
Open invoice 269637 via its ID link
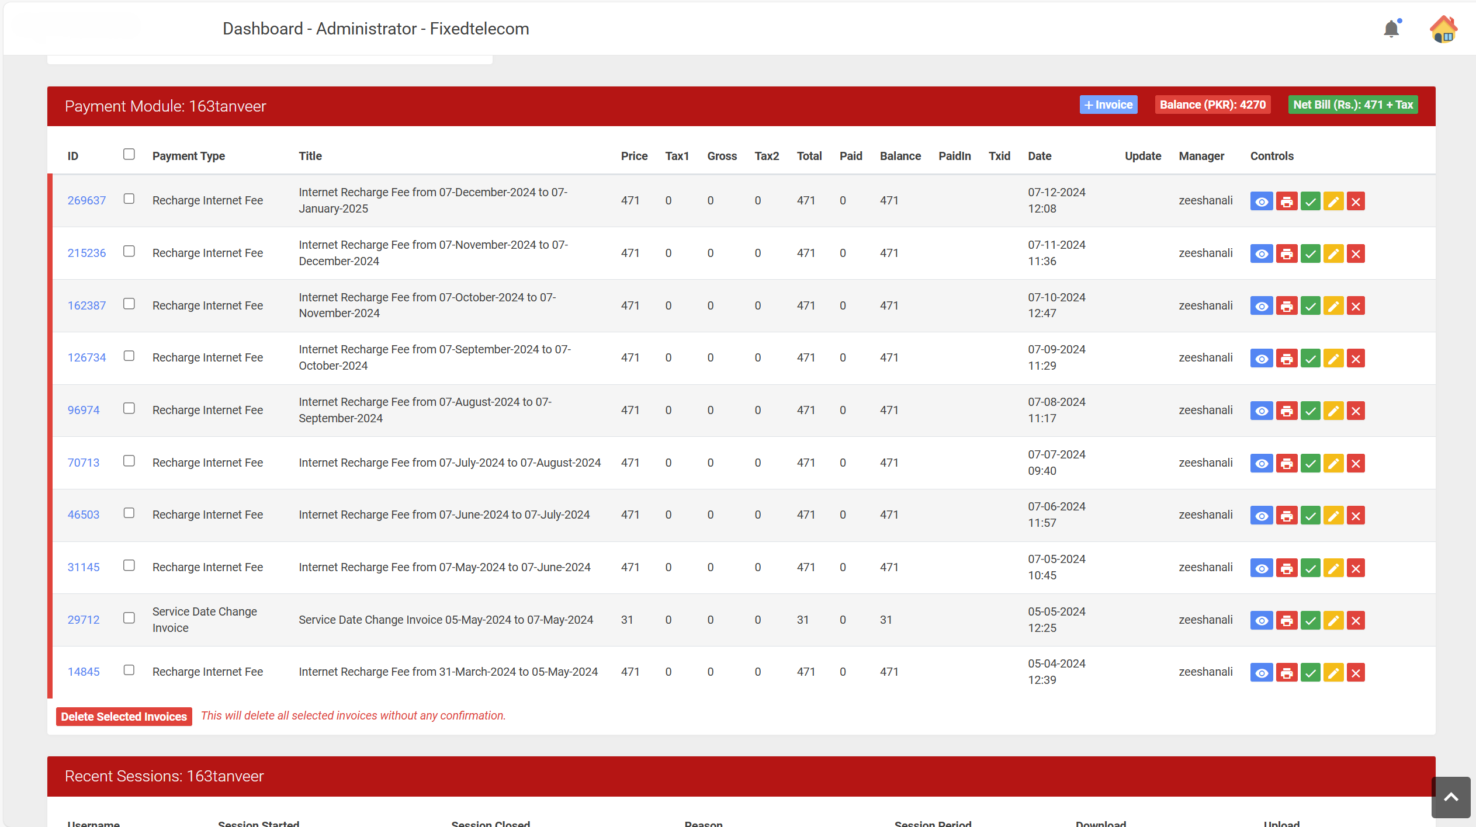click(86, 200)
